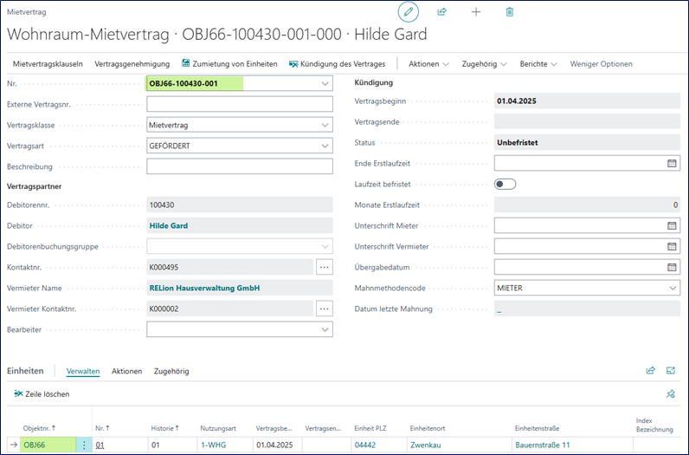Click the pencil edit icon at top
Image resolution: width=689 pixels, height=455 pixels.
[408, 12]
